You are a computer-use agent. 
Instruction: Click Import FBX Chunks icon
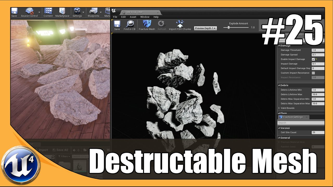180,25
